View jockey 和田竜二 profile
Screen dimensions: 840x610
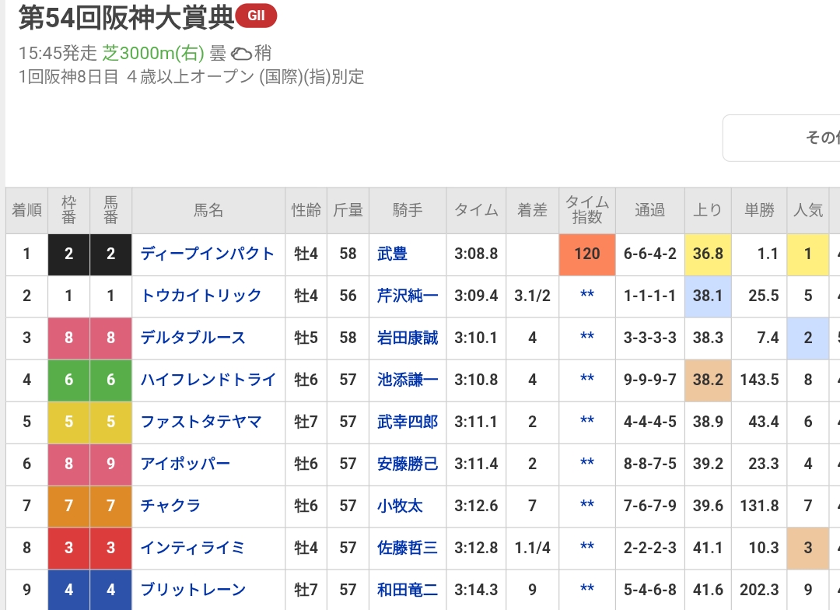(x=407, y=590)
